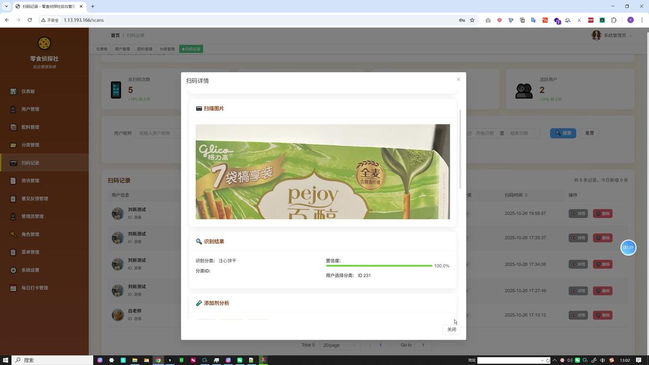
Task: Open the 结束日期 date picker
Action: pos(519,133)
